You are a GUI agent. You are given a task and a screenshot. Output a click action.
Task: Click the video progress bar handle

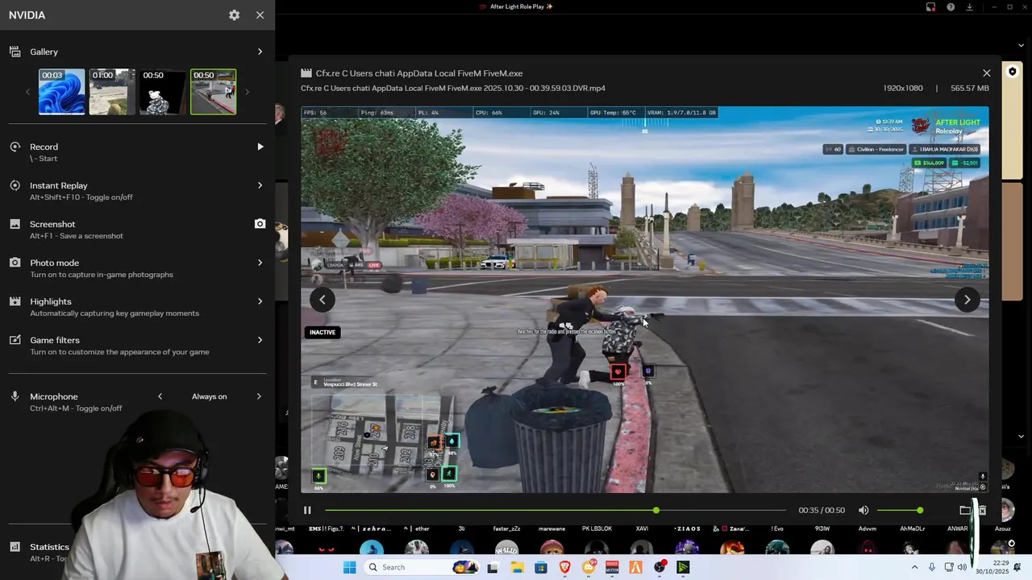click(x=656, y=510)
